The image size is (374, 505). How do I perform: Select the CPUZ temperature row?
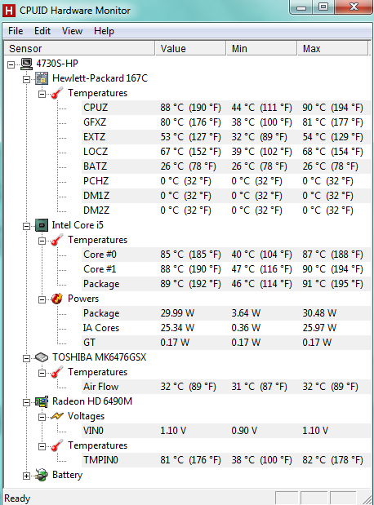(x=225, y=108)
